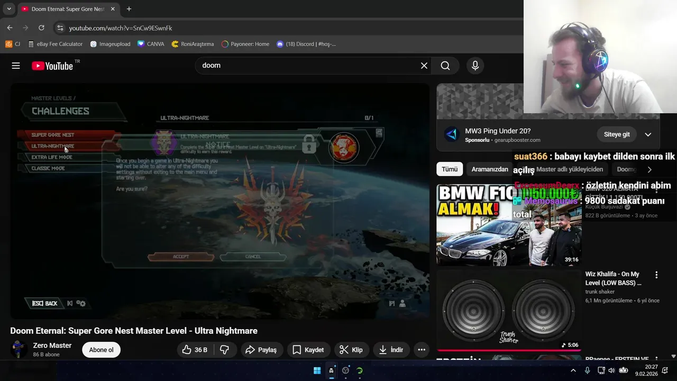This screenshot has height=381, width=677.
Task: Expand the MW3 ad options chevron
Action: pos(648,134)
